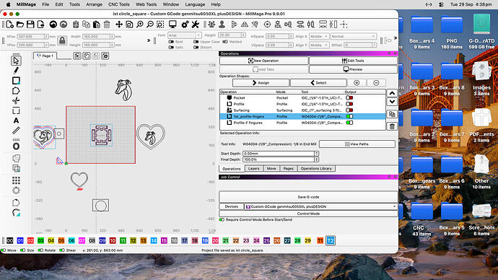
Task: Switch to the Operations Library tab
Action: coord(316,169)
